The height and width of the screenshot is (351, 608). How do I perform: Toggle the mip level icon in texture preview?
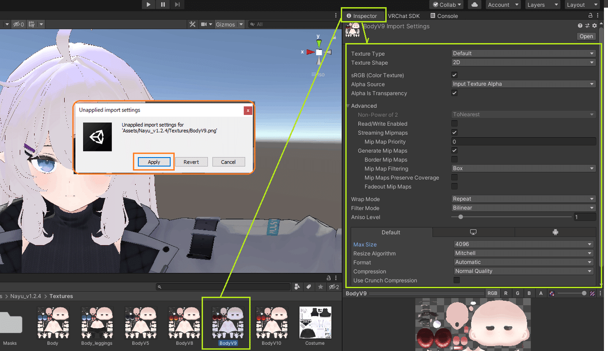[552, 293]
